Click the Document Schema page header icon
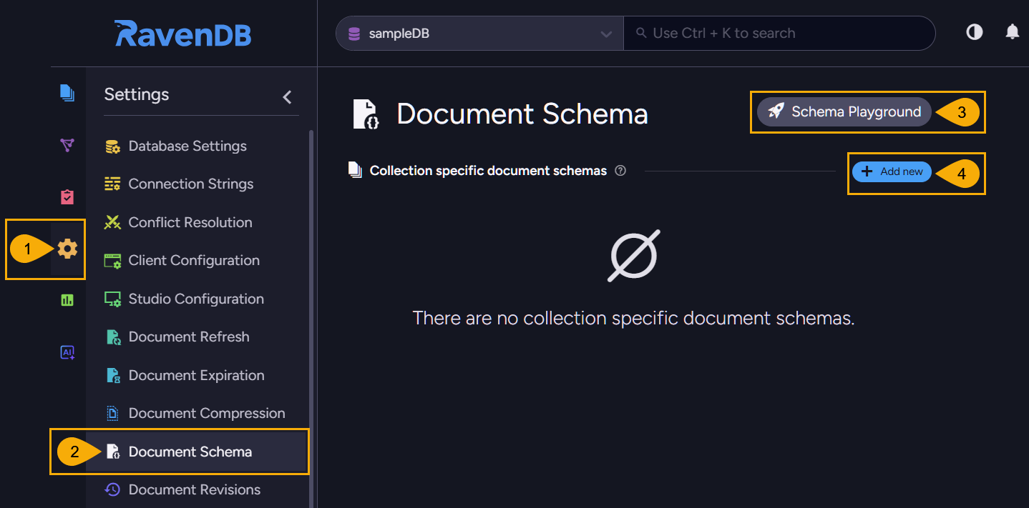Screen dimensions: 1029x508 click(366, 114)
